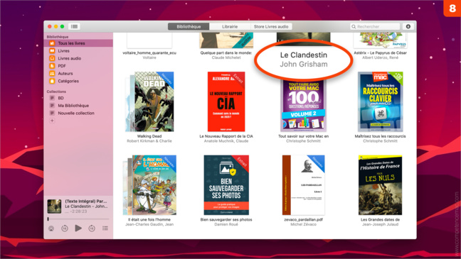This screenshot has height=259, width=461.
Task: Open the Auteurs sidebar section
Action: (78, 73)
